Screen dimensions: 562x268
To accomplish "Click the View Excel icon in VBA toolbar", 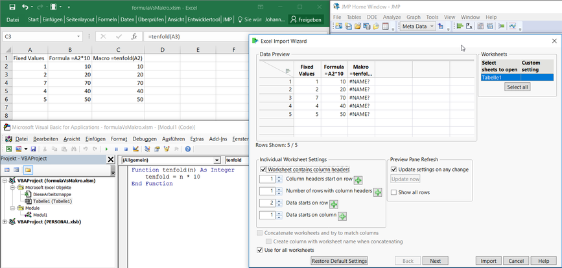I will [8, 149].
